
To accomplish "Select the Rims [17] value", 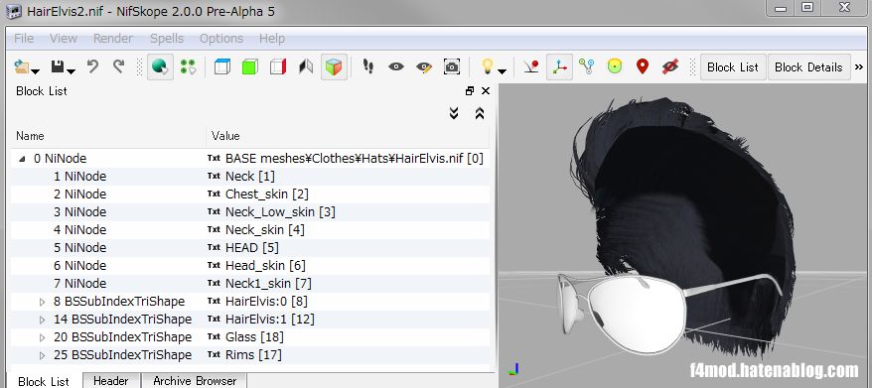I will (253, 354).
